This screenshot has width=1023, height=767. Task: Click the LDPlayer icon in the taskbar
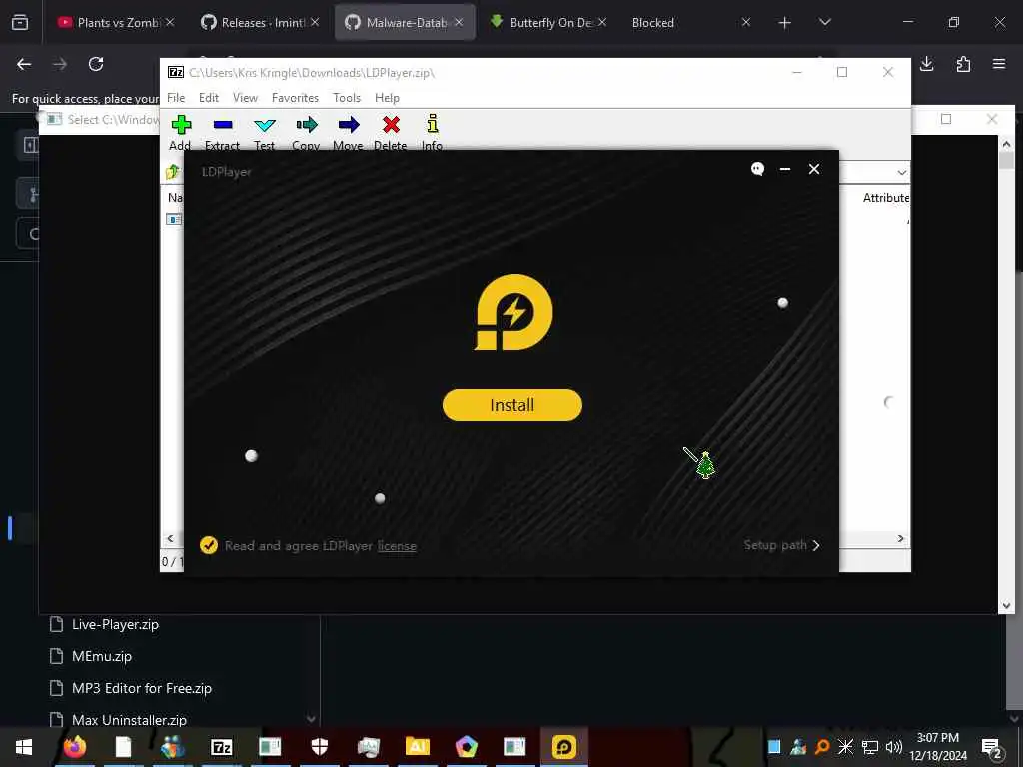click(563, 747)
